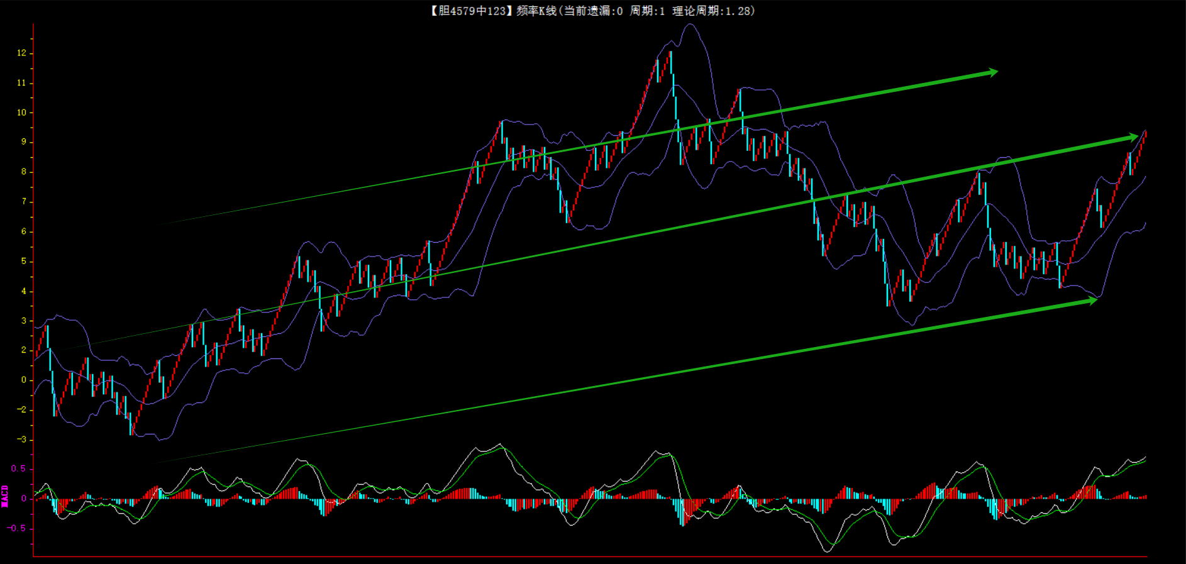Click the arrowhead of the middle green trendline
Image resolution: width=1186 pixels, height=564 pixels.
pos(1133,136)
